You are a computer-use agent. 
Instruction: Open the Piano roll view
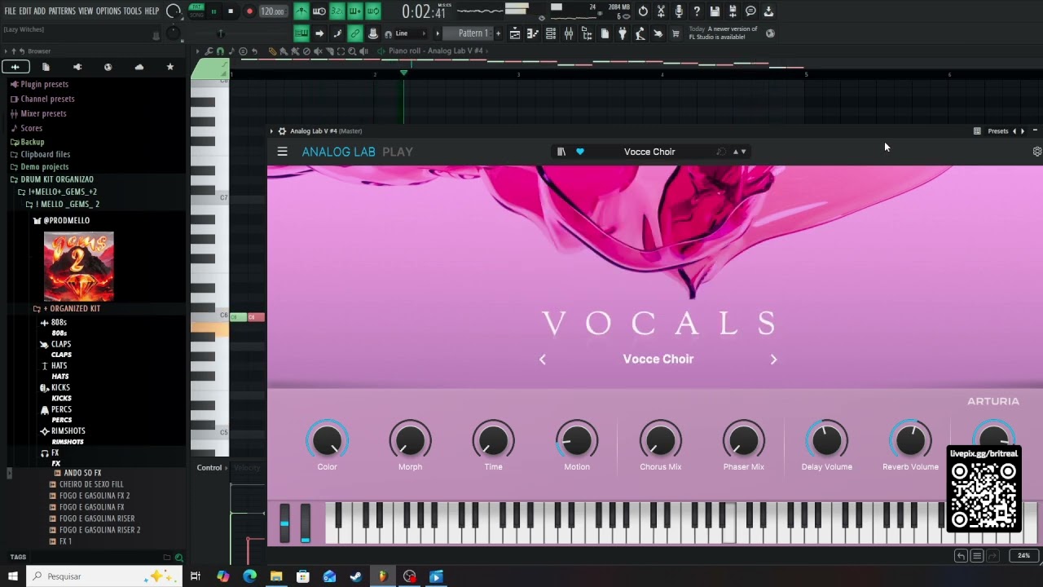[x=533, y=33]
